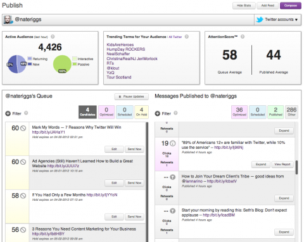Expand the topmost partially visible published message
Viewport: 304px width, 242px height.
(284, 131)
